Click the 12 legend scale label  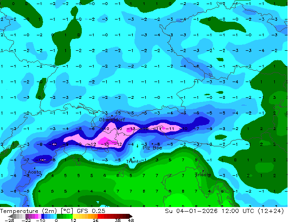click(74, 220)
